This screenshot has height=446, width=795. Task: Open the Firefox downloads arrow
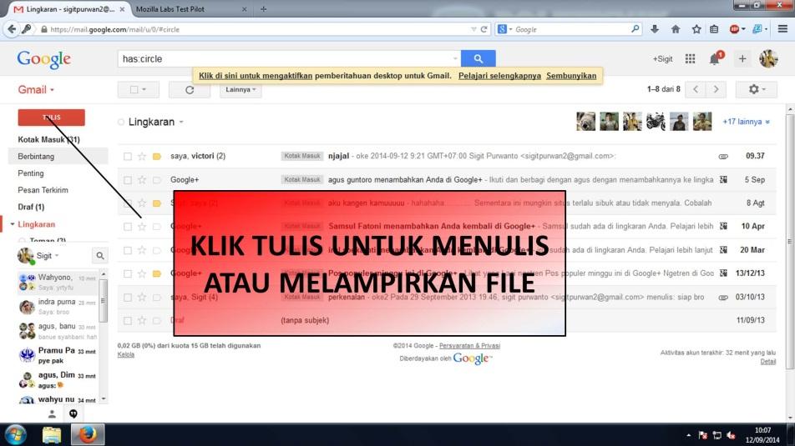coord(655,29)
